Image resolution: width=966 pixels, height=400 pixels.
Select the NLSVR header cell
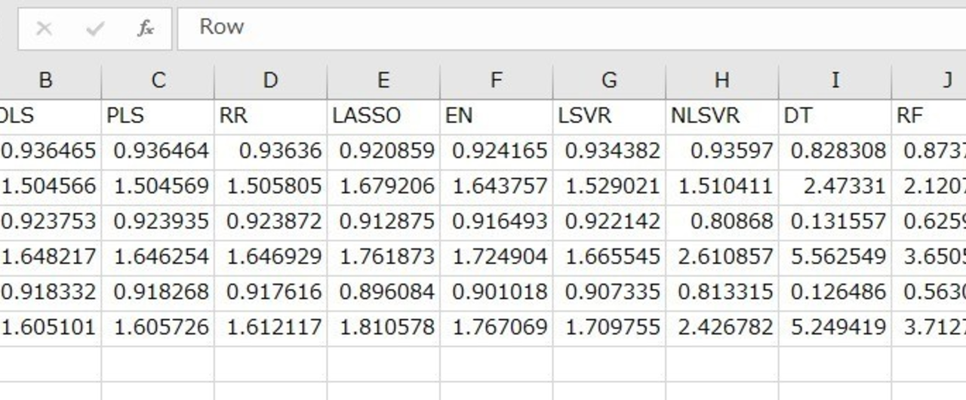(x=722, y=116)
